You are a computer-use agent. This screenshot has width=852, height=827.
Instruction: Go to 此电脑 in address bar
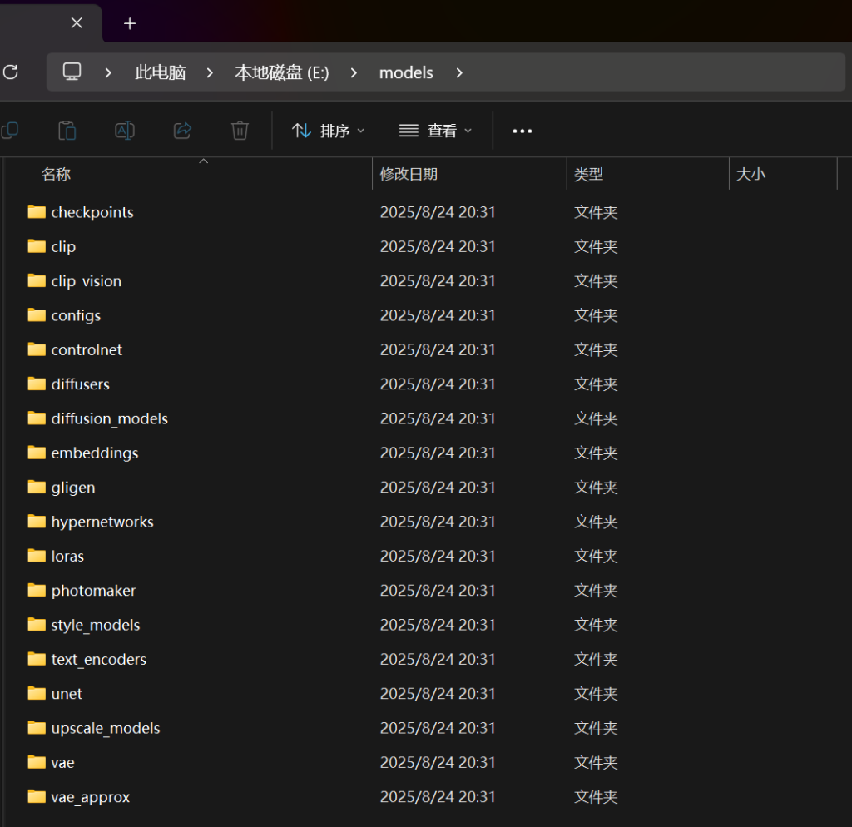click(x=160, y=73)
